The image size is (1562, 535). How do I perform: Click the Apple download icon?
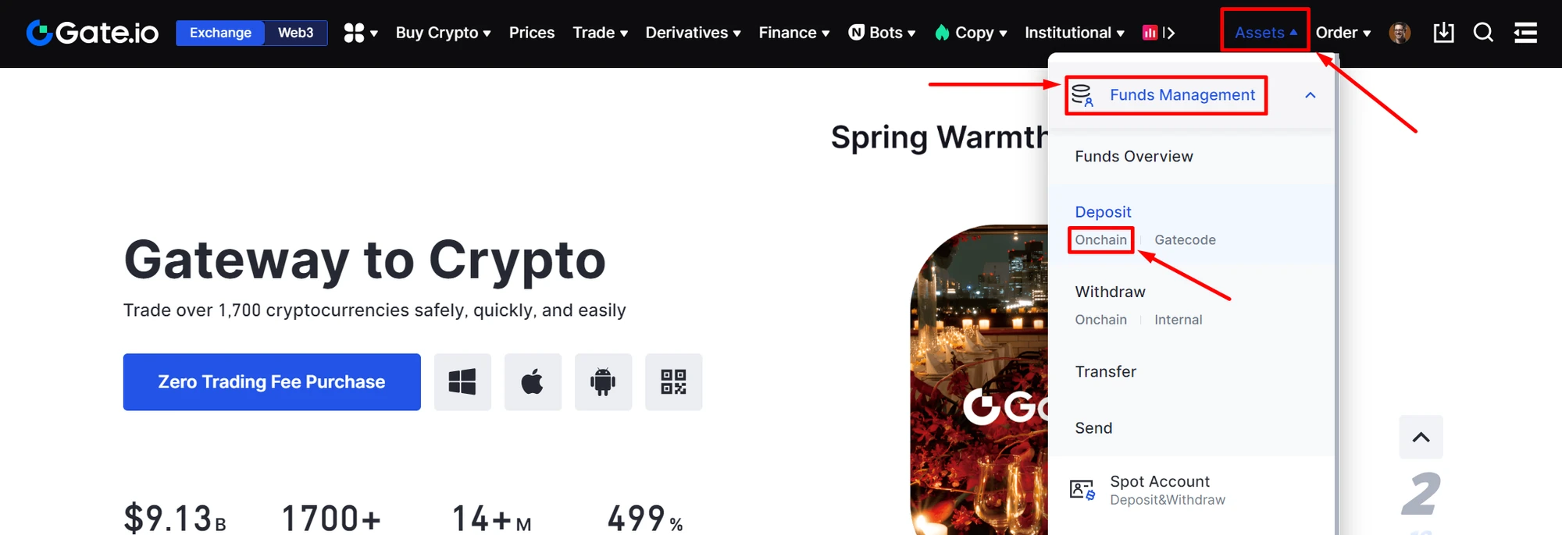pyautogui.click(x=533, y=382)
